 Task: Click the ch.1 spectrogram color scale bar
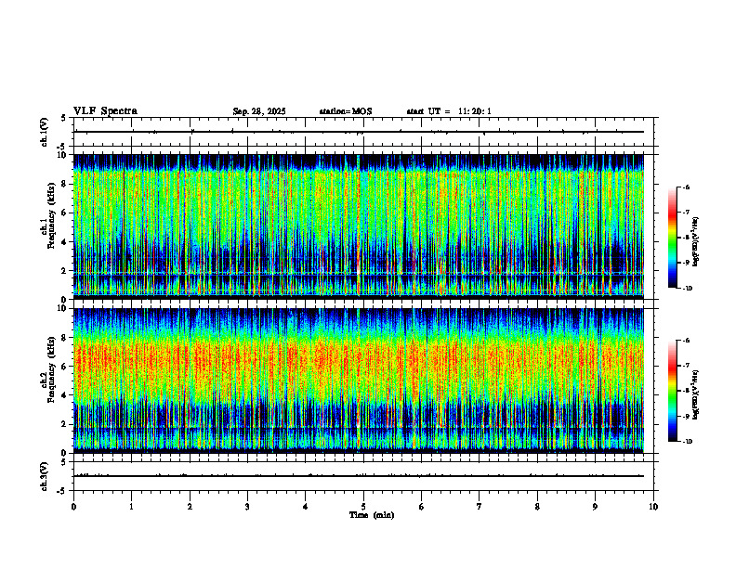(673, 238)
